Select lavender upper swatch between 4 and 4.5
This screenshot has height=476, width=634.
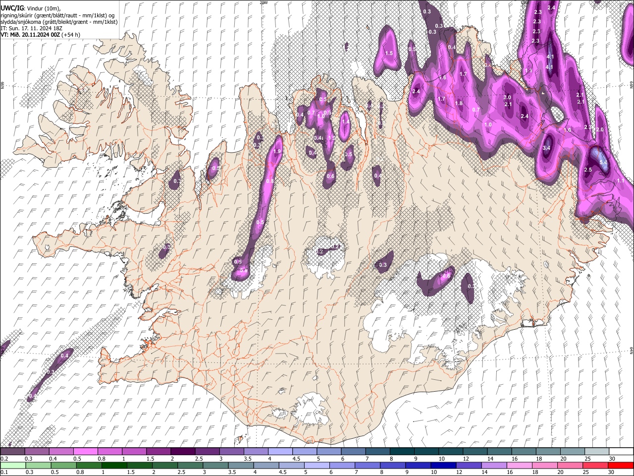pos(280,451)
